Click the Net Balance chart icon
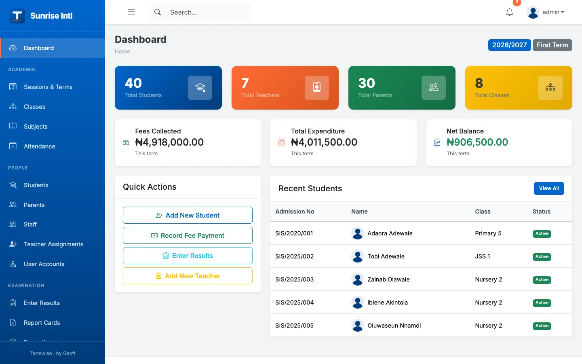 (x=437, y=142)
